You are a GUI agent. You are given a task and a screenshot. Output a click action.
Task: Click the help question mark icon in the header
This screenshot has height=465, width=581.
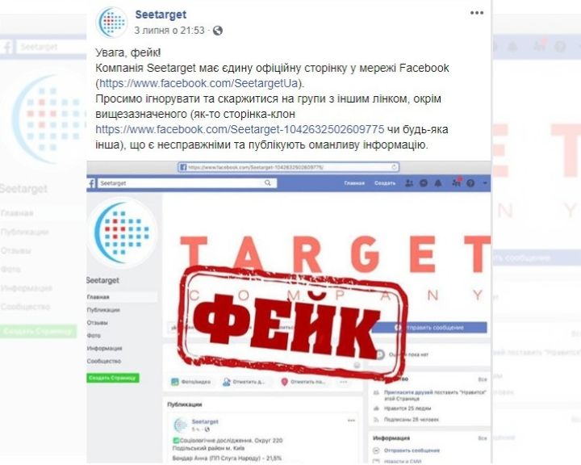[x=470, y=182]
